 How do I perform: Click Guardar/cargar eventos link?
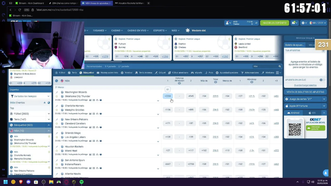pyautogui.click(x=305, y=85)
